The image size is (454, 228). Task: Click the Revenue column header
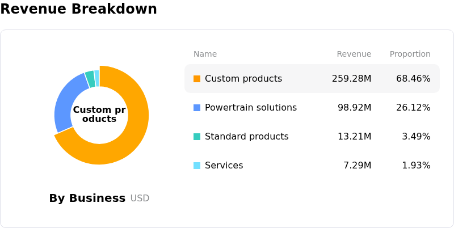point(354,54)
